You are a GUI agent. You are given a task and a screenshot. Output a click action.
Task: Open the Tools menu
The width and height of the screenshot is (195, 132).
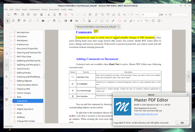tap(64, 9)
